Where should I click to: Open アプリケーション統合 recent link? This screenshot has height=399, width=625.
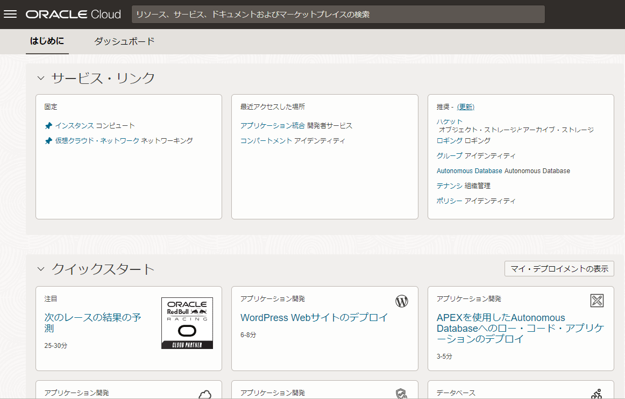tap(273, 126)
